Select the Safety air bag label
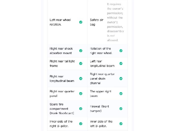The height and width of the screenshot is (131, 175). click(97, 22)
